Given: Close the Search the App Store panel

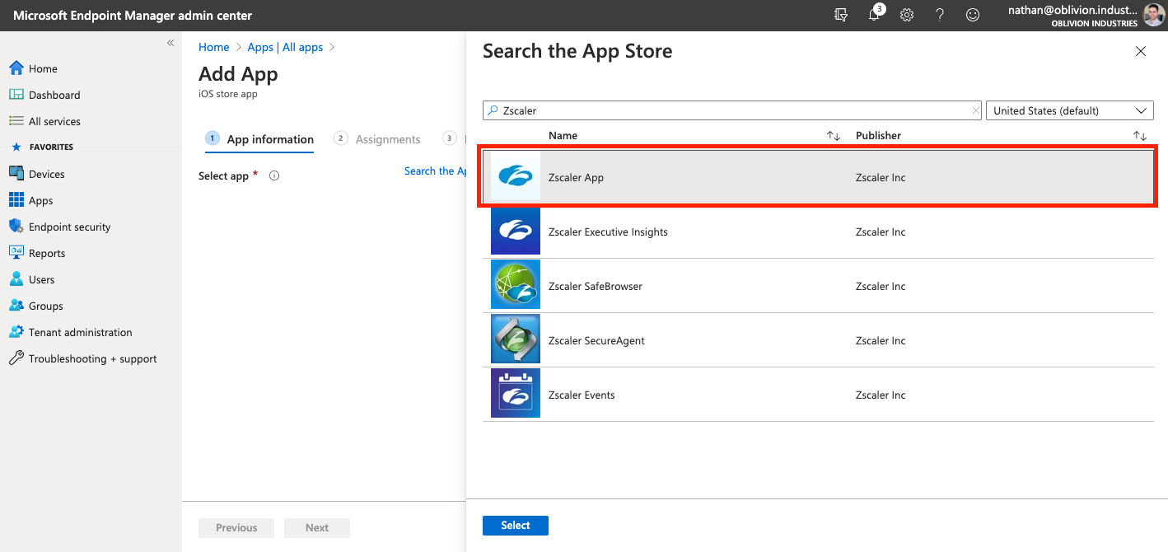Looking at the screenshot, I should point(1141,51).
